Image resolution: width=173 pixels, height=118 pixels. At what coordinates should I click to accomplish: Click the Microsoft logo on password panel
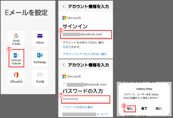72,76
